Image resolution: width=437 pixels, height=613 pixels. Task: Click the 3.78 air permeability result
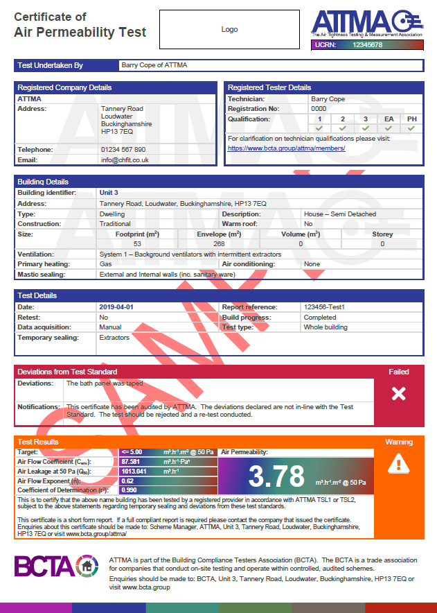pyautogui.click(x=276, y=476)
